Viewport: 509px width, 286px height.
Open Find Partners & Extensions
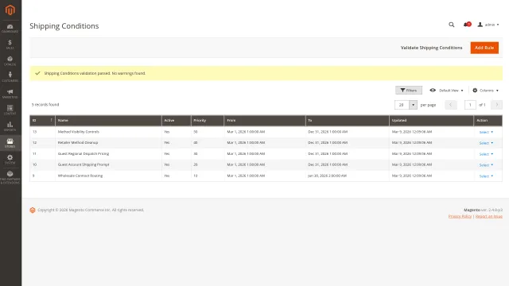coord(10,177)
